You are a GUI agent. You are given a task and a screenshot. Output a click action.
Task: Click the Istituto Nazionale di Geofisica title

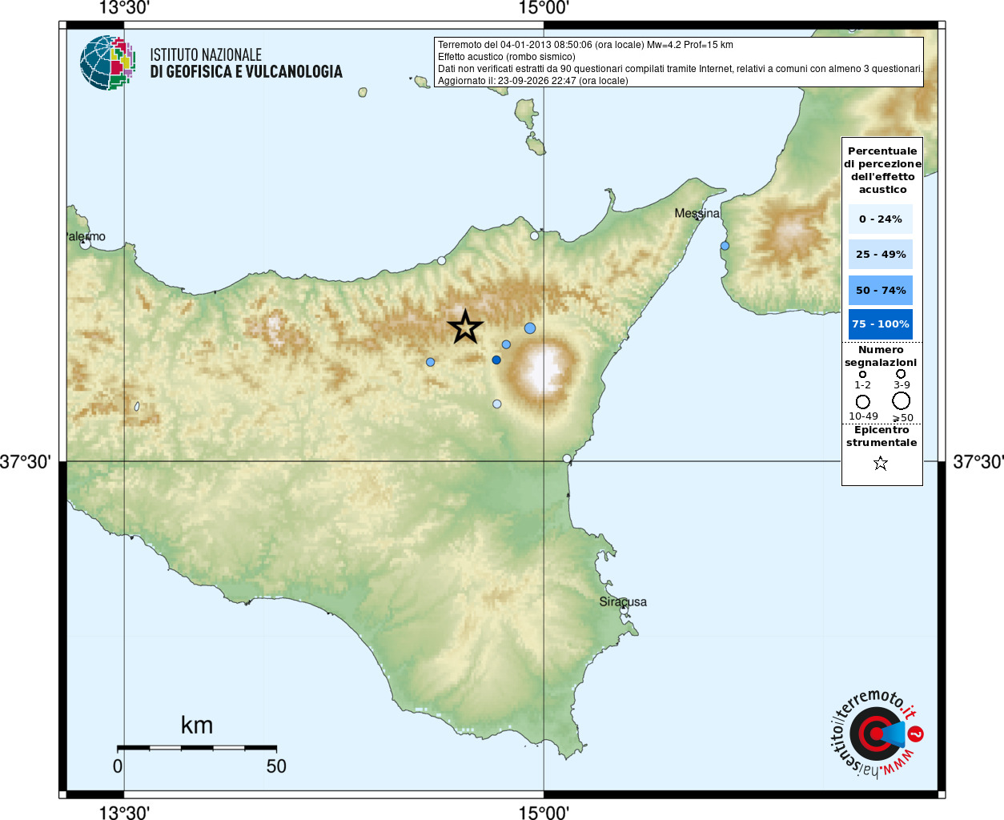(x=246, y=63)
